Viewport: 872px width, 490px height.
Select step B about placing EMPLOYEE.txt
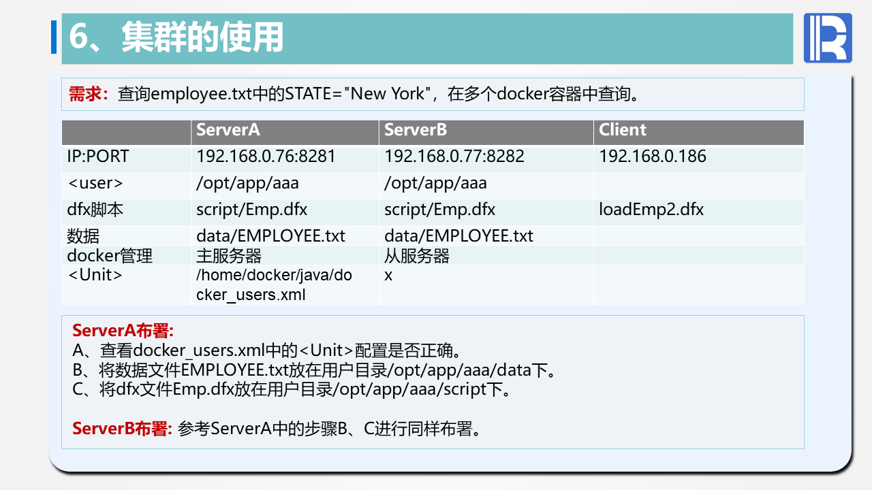(x=314, y=371)
